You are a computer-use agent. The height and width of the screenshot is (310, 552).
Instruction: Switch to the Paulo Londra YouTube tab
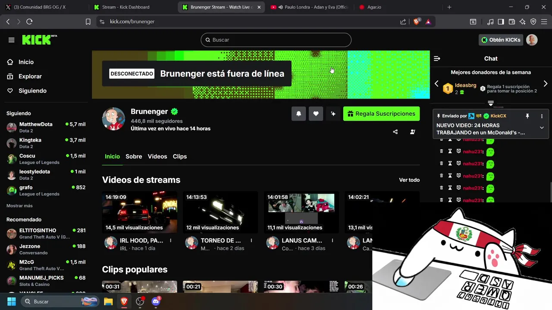[x=309, y=7]
